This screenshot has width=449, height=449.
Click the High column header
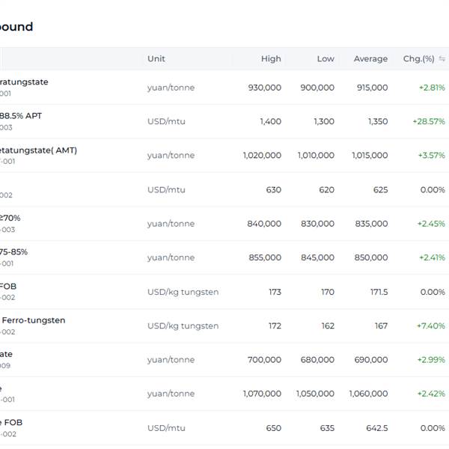[x=271, y=59]
